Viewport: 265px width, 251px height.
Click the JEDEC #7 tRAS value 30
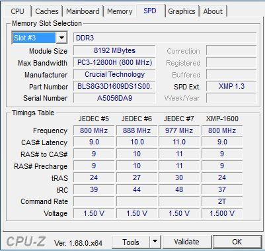179,177
